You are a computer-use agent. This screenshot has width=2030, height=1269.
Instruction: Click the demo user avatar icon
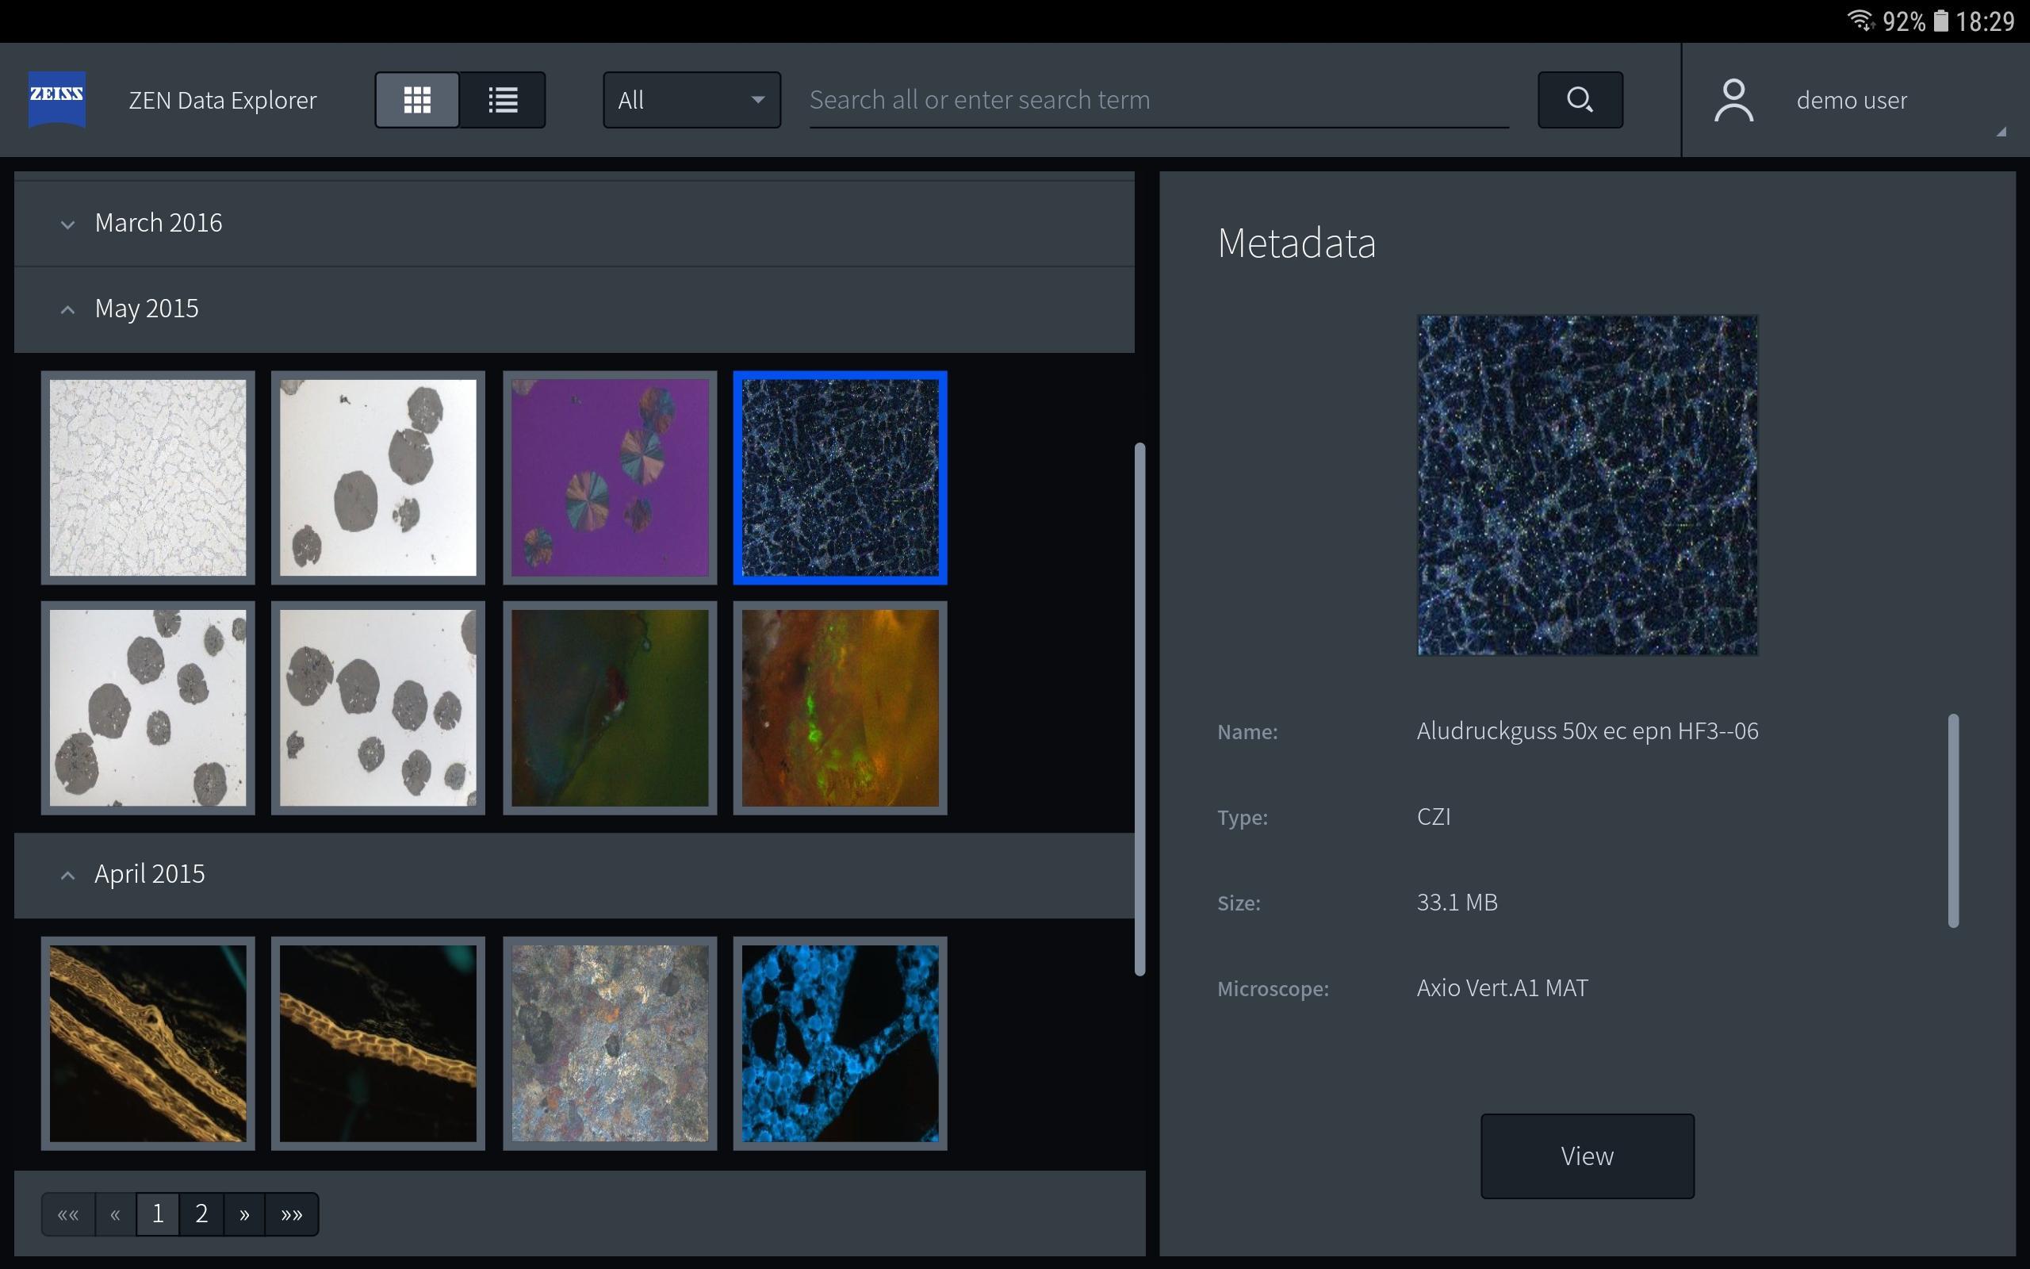tap(1733, 100)
